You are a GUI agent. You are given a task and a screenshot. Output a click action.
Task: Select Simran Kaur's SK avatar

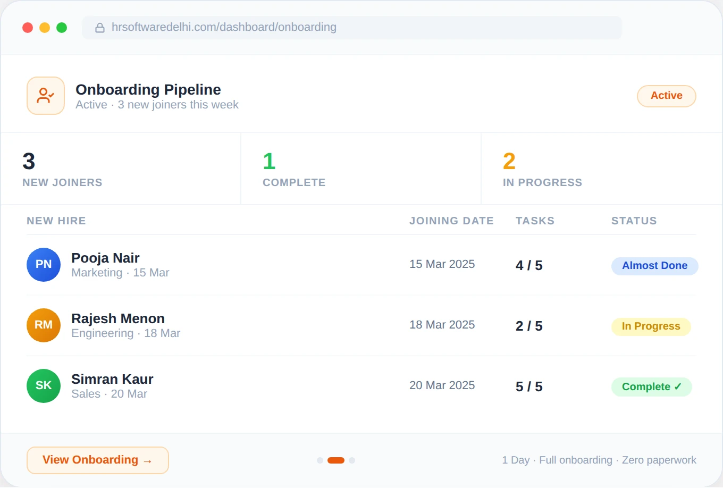(44, 386)
